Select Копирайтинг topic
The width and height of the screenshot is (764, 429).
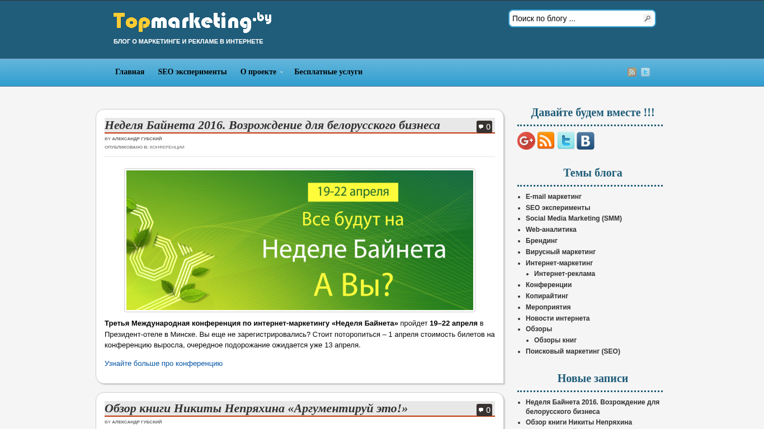(547, 296)
